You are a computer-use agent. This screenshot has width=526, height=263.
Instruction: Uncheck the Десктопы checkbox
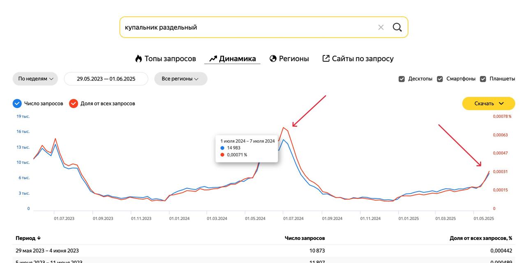402,79
